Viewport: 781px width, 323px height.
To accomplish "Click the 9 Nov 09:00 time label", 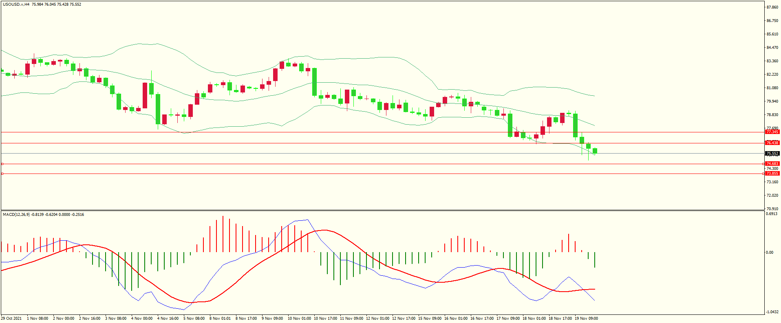I will point(272,319).
